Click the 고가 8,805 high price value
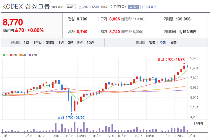Viewport: 210px width, 140px height. pyautogui.click(x=114, y=19)
